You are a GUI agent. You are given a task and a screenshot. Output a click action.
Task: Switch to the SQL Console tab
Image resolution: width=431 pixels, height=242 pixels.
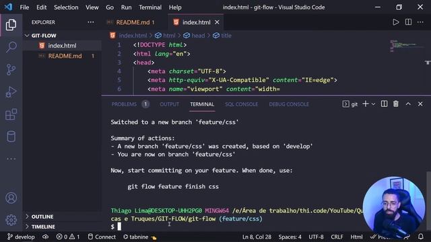(x=241, y=104)
